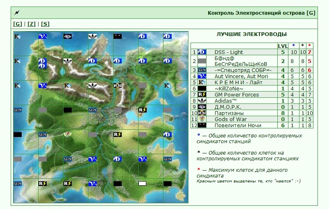Click the syndicate name -=Спецотряд СОБР=-

(243, 70)
